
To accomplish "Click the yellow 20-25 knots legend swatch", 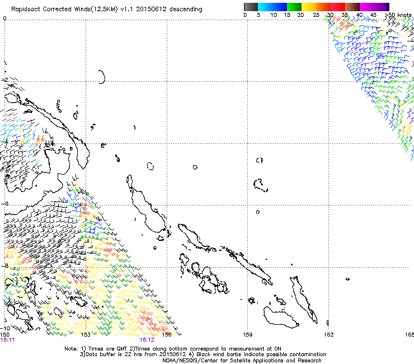I will click(x=309, y=7).
